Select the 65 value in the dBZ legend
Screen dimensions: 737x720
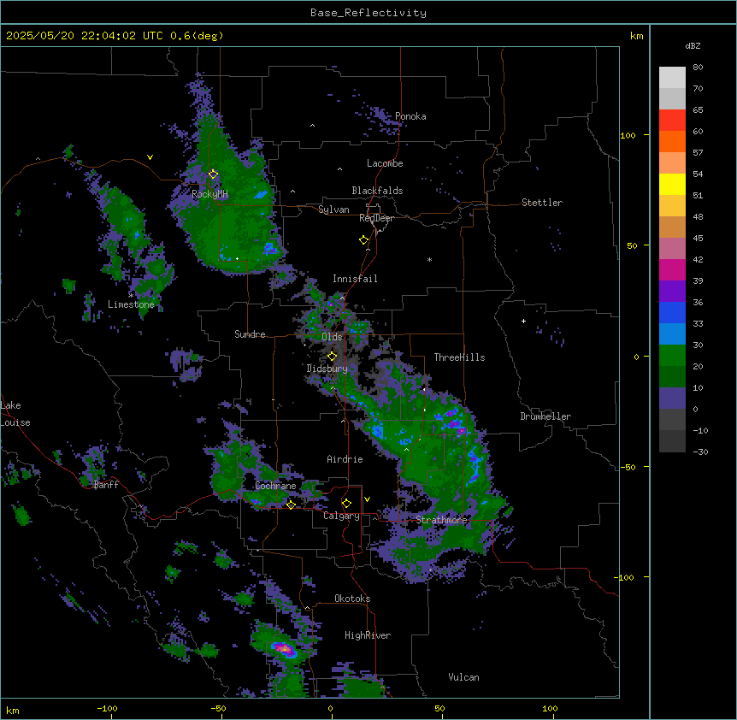pyautogui.click(x=698, y=110)
